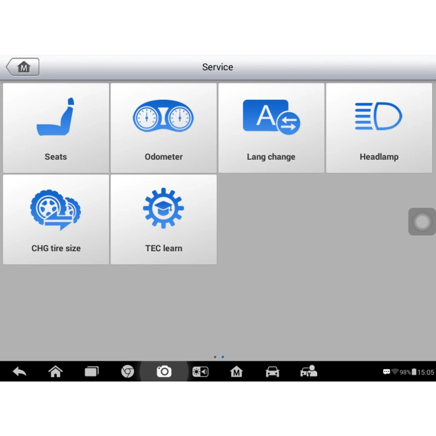Open the Headlamp service function
The width and height of the screenshot is (436, 436).
[379, 128]
